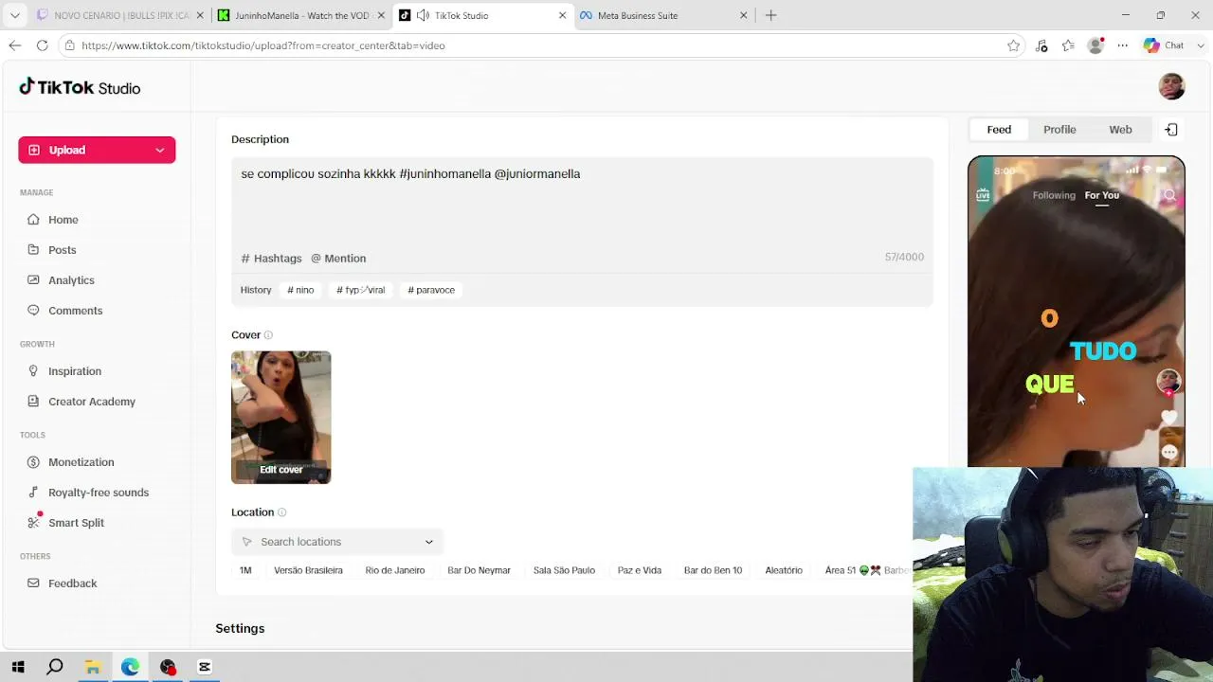Screen dimensions: 1213x682
Task: Mute the TikTok Studio tab via its speaker icon
Action: pos(423,15)
